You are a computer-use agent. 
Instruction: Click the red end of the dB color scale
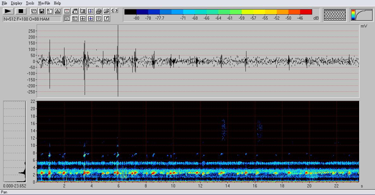[306, 12]
